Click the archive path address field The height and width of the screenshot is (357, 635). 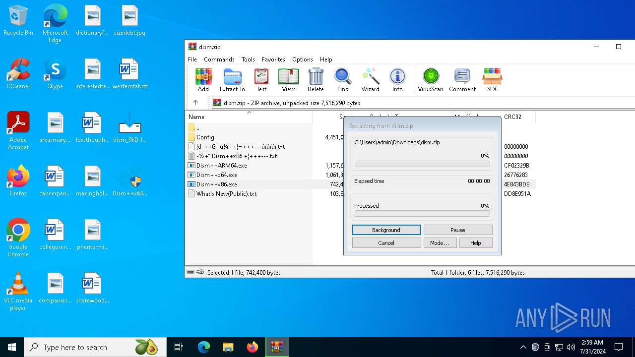click(423, 103)
